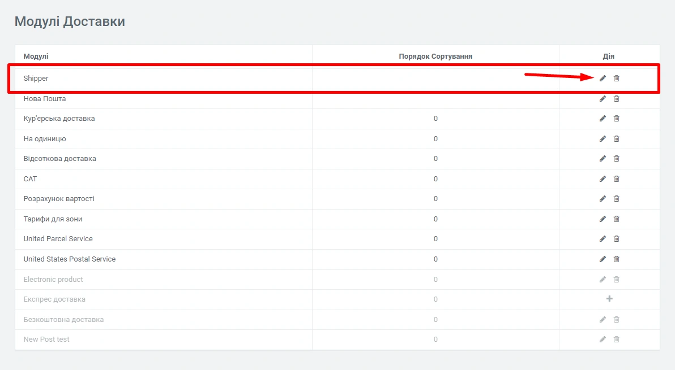Edit United States Postal Service module
The image size is (675, 370).
[x=603, y=259]
